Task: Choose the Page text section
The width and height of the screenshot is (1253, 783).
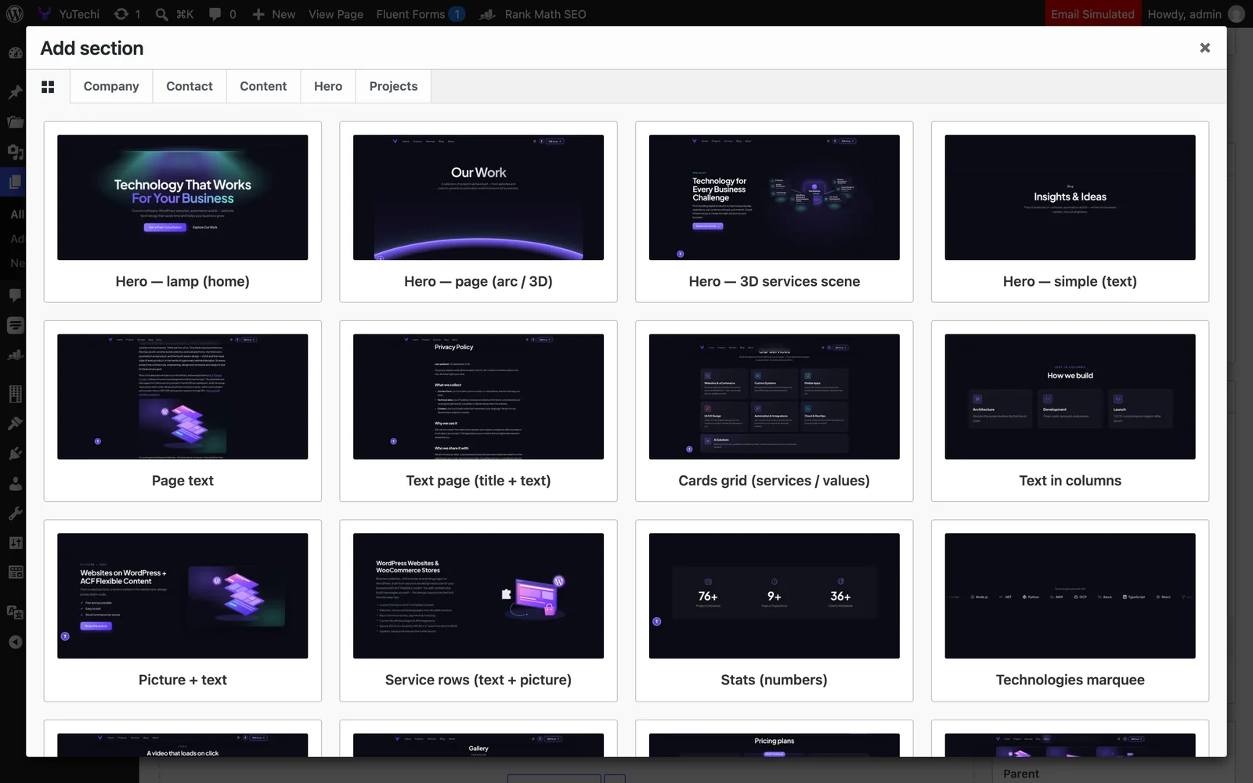Action: coord(182,411)
